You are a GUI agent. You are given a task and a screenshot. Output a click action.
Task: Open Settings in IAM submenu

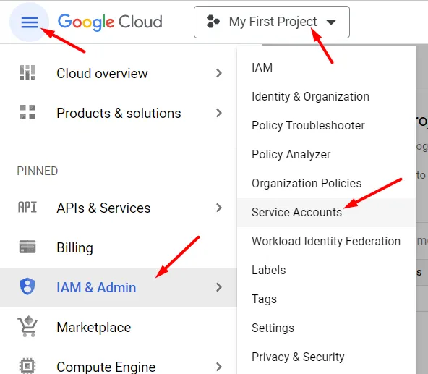click(326, 328)
